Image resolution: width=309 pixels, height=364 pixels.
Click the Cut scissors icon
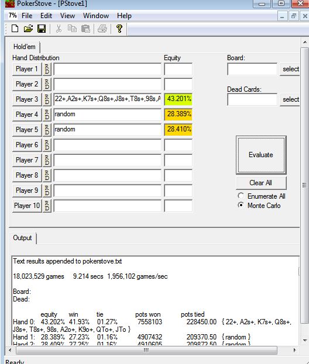click(x=59, y=29)
